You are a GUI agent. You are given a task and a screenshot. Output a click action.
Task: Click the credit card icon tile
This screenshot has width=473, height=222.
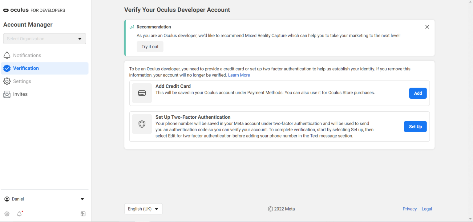(142, 93)
